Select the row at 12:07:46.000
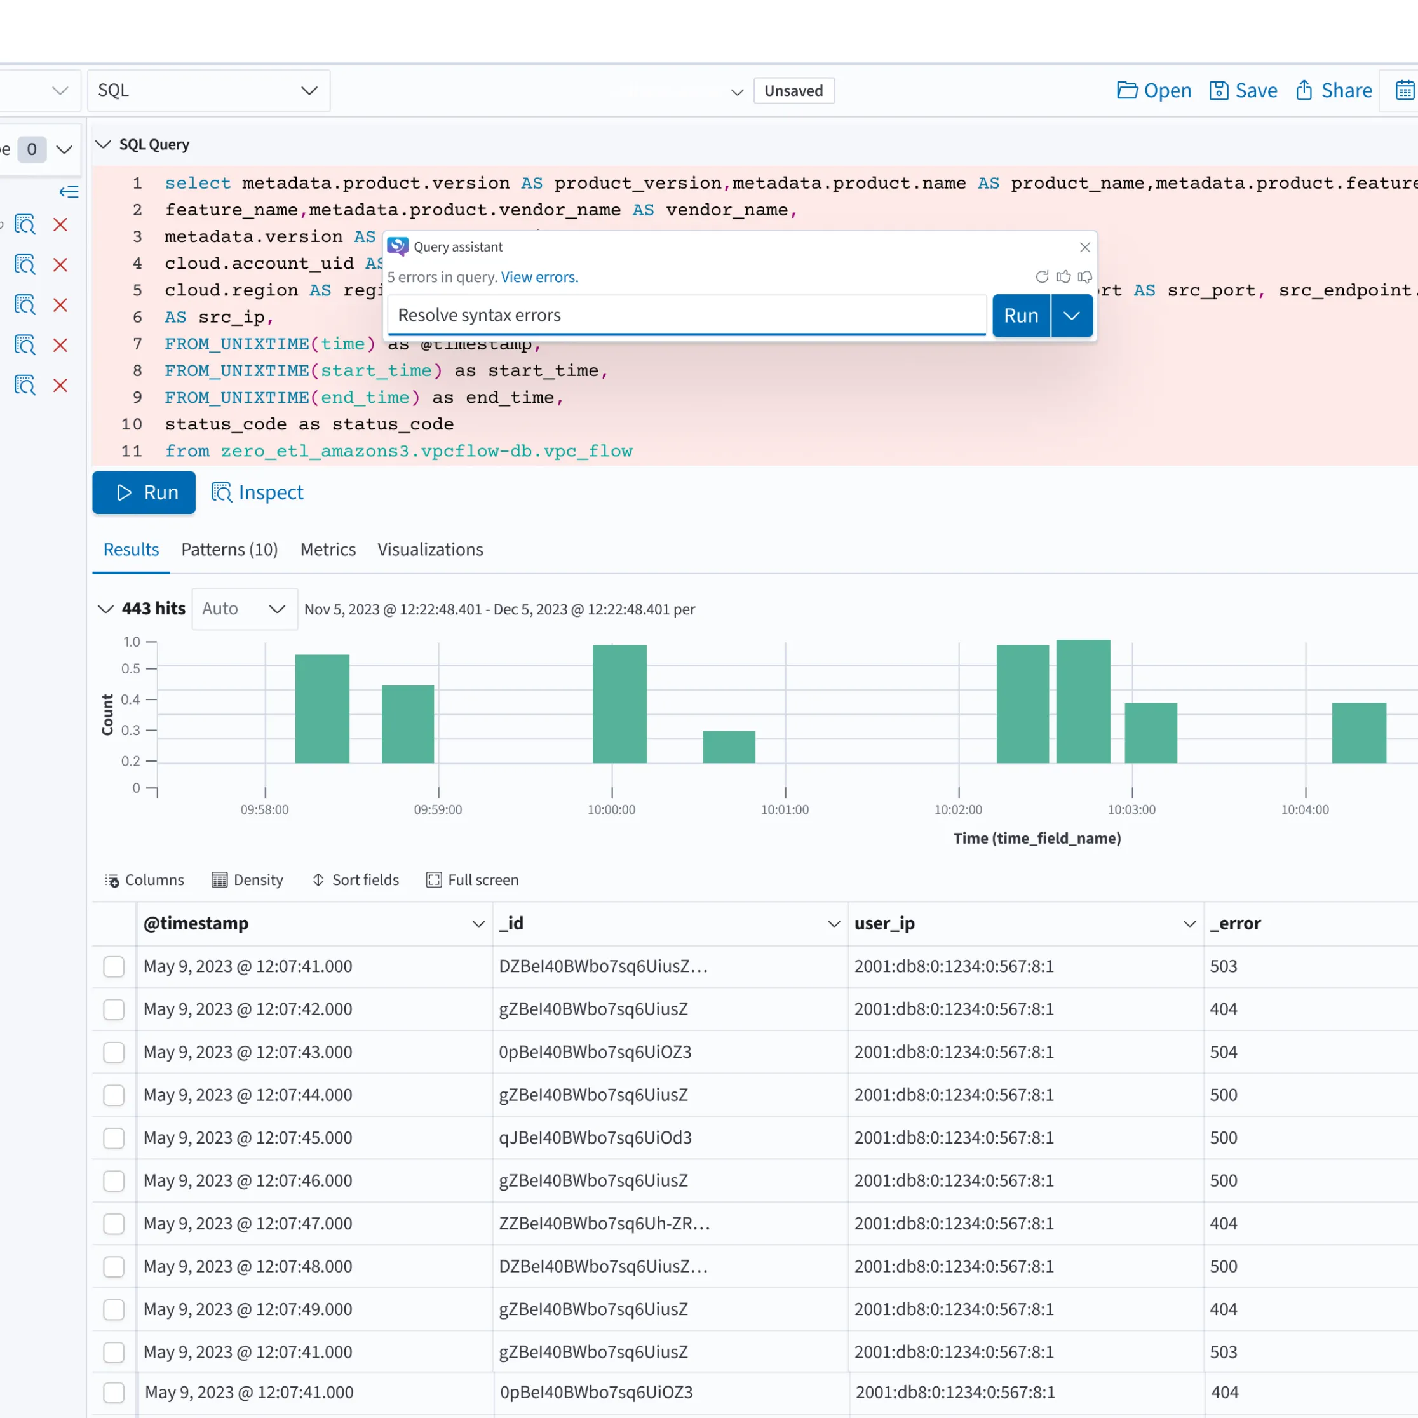Viewport: 1418px width, 1418px height. click(114, 1180)
